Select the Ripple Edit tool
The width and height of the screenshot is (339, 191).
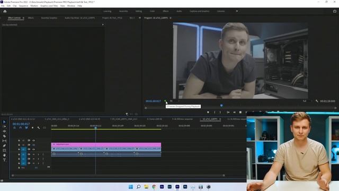coord(4,131)
